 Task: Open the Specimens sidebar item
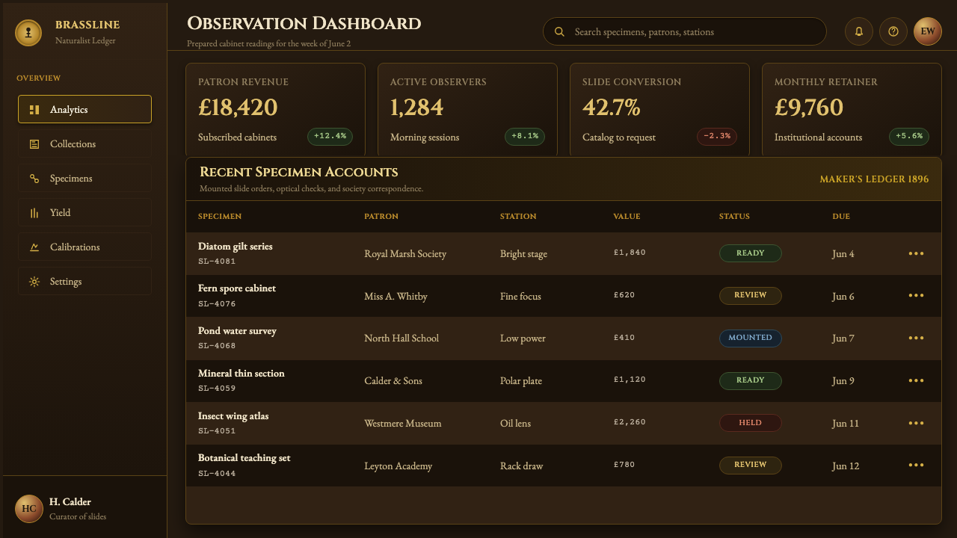click(x=84, y=178)
